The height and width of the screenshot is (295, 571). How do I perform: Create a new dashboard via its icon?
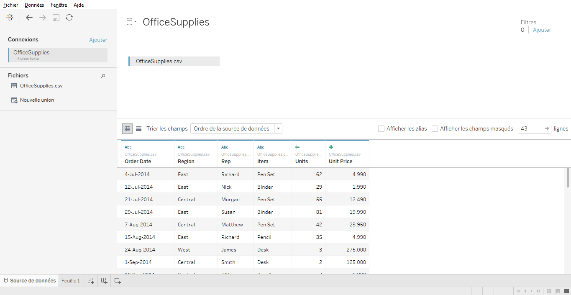click(x=104, y=280)
